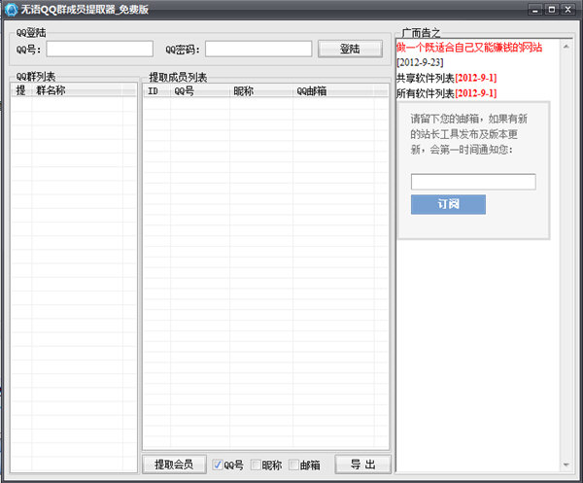583x483 pixels.
Task: Click the ad panel scrollbar down arrow
Action: click(566, 465)
